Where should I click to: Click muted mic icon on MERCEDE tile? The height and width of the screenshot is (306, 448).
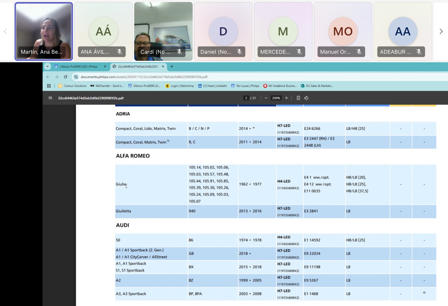299,52
